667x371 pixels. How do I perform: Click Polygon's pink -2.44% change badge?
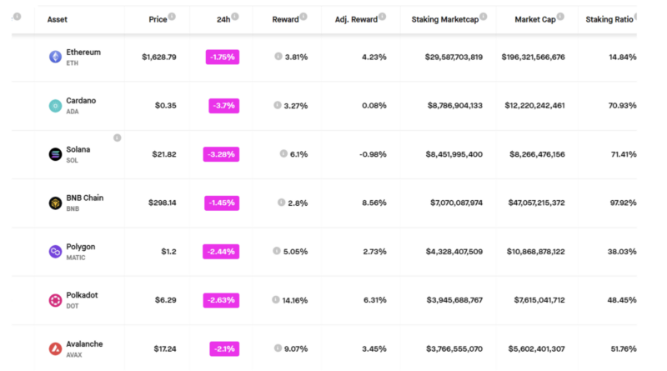point(221,251)
